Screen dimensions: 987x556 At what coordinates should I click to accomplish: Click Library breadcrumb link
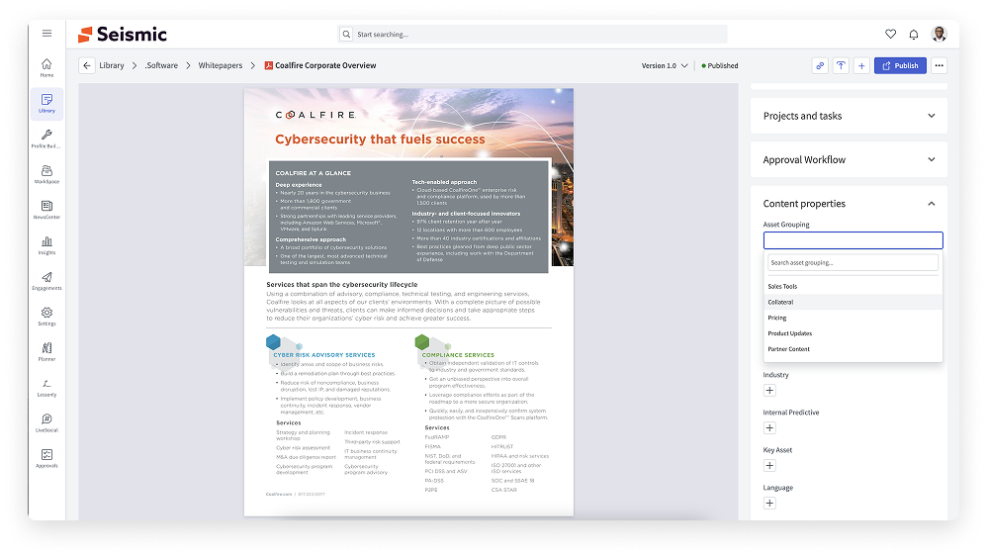tap(112, 65)
